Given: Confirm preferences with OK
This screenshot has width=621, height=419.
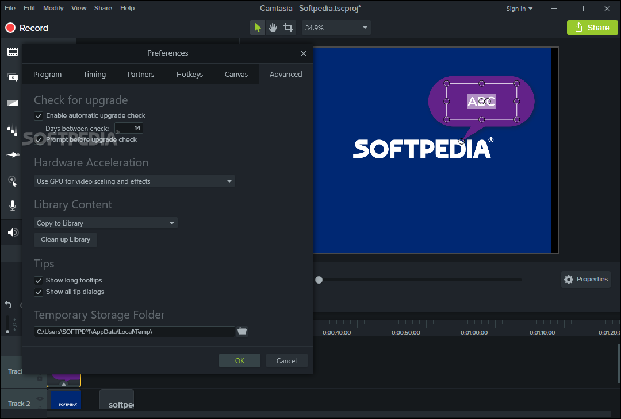Looking at the screenshot, I should point(240,360).
